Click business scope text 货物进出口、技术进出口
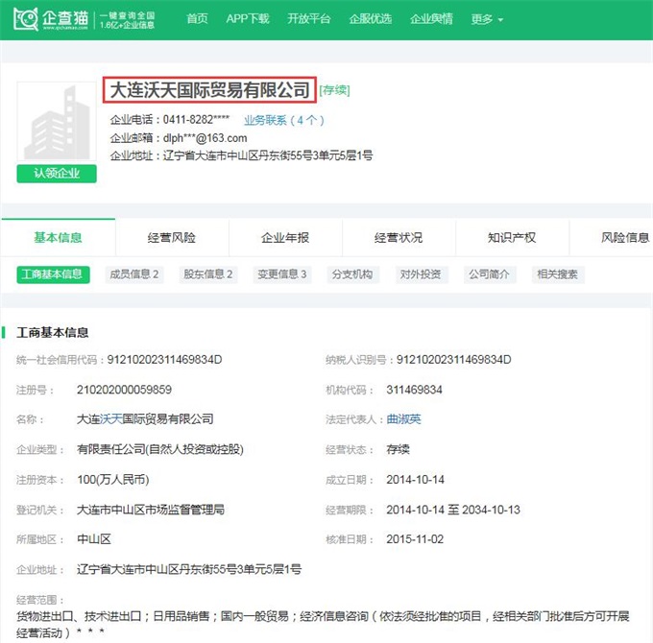The height and width of the screenshot is (643, 653). click(x=79, y=616)
